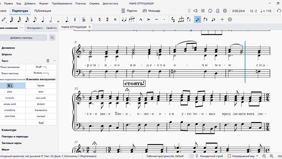The height and width of the screenshot is (159, 282).
Task: Toggle loop playback
Action: (210, 11)
